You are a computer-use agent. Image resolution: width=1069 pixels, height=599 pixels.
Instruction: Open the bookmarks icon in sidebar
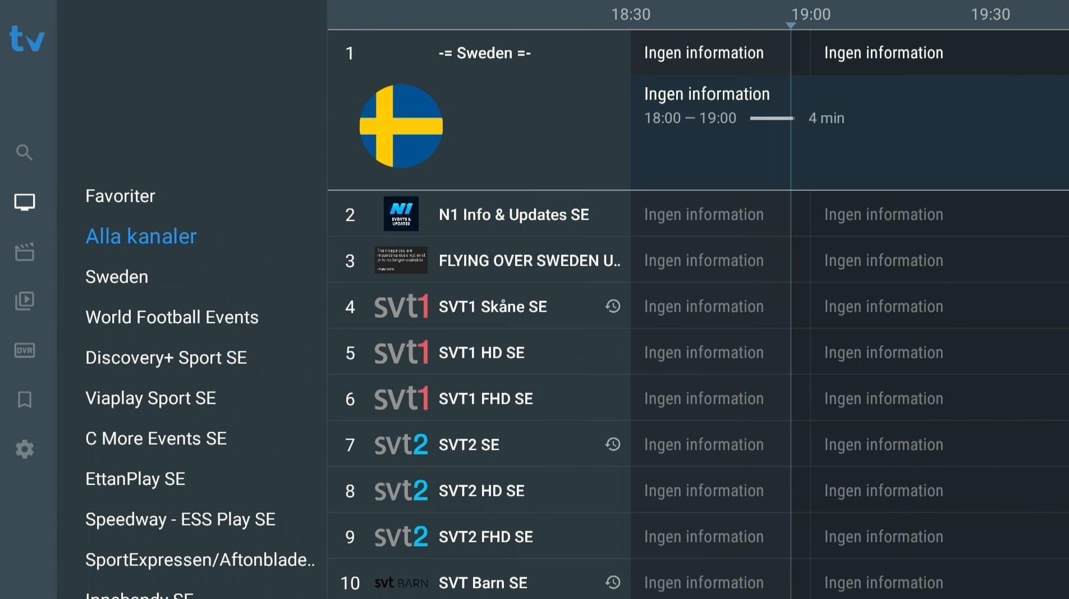[x=24, y=400]
